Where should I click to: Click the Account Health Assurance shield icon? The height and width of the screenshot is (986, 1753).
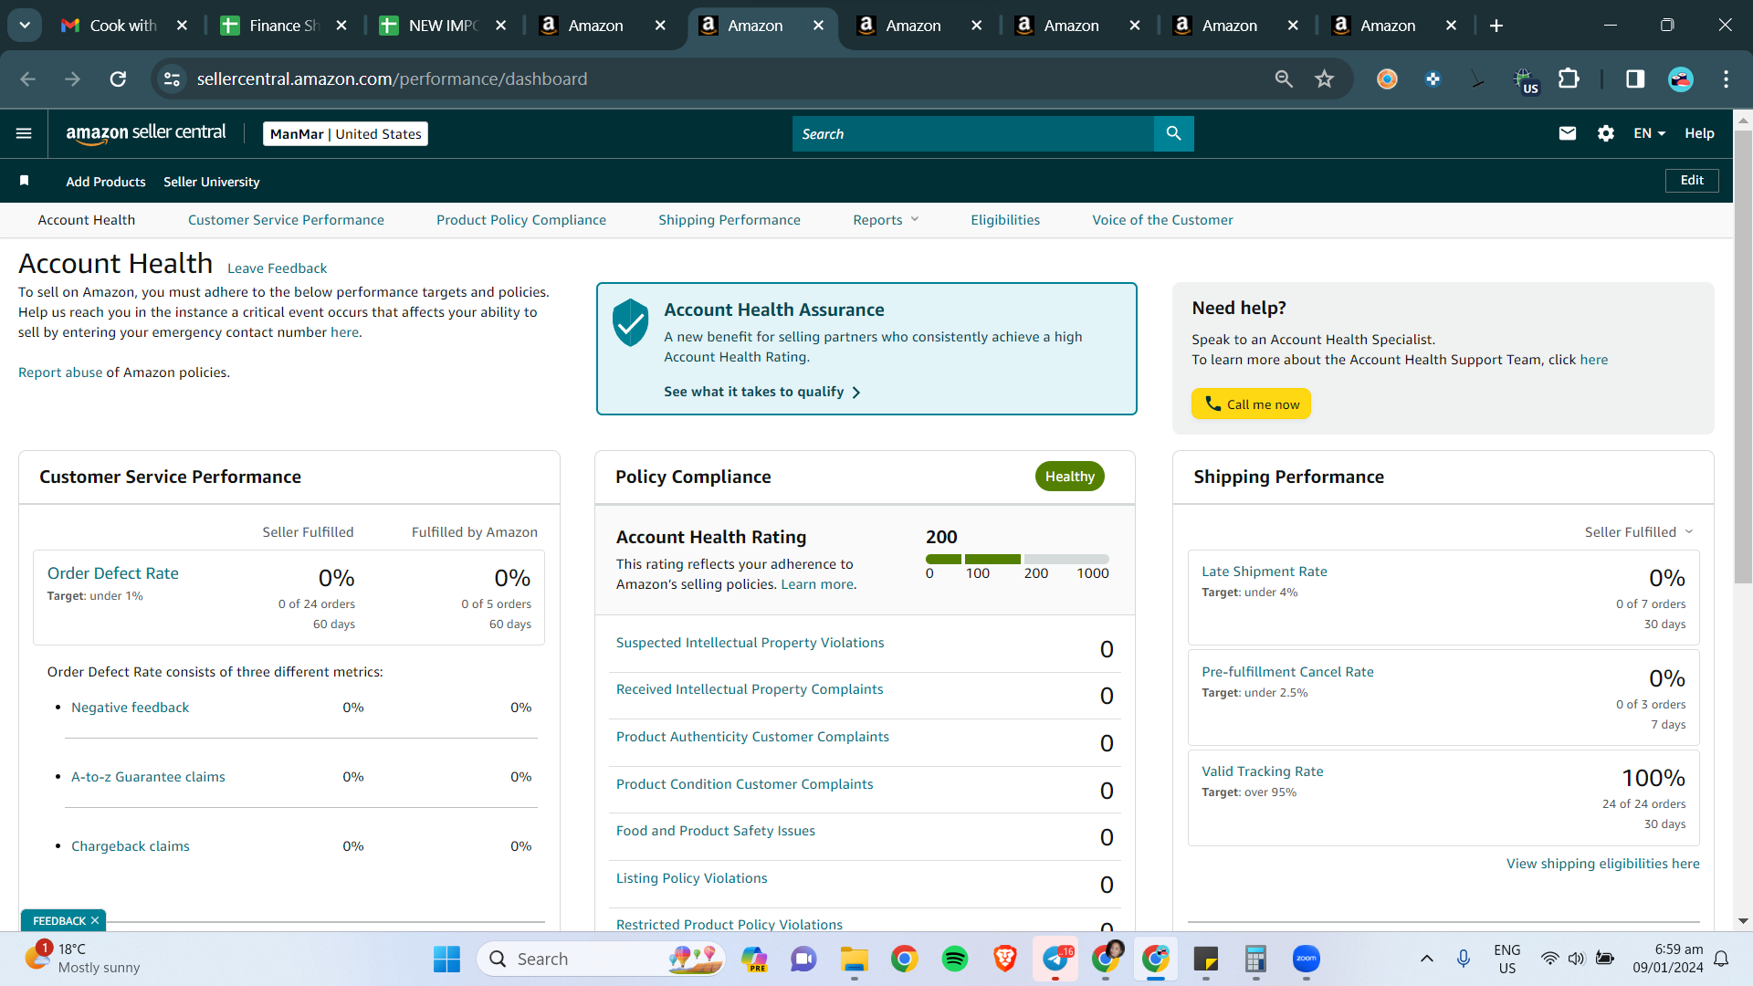tap(630, 322)
